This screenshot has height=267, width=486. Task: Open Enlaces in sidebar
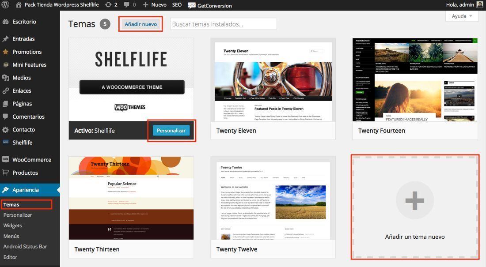[22, 91]
